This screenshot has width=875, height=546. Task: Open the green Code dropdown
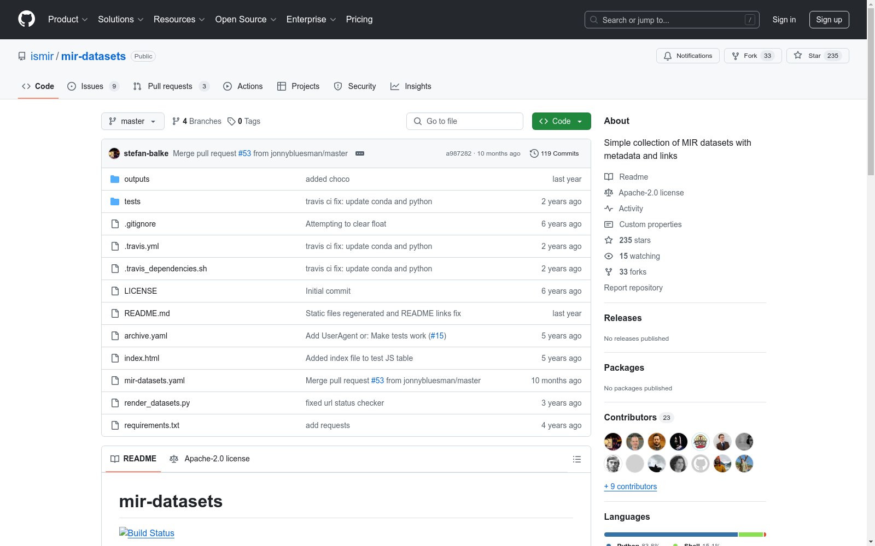[561, 121]
